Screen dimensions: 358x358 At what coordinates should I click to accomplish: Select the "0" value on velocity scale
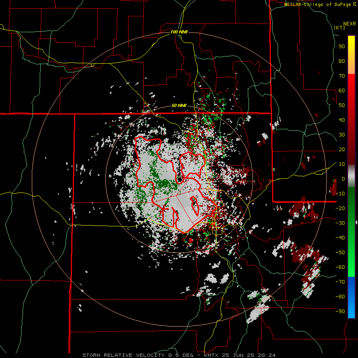[343, 179]
